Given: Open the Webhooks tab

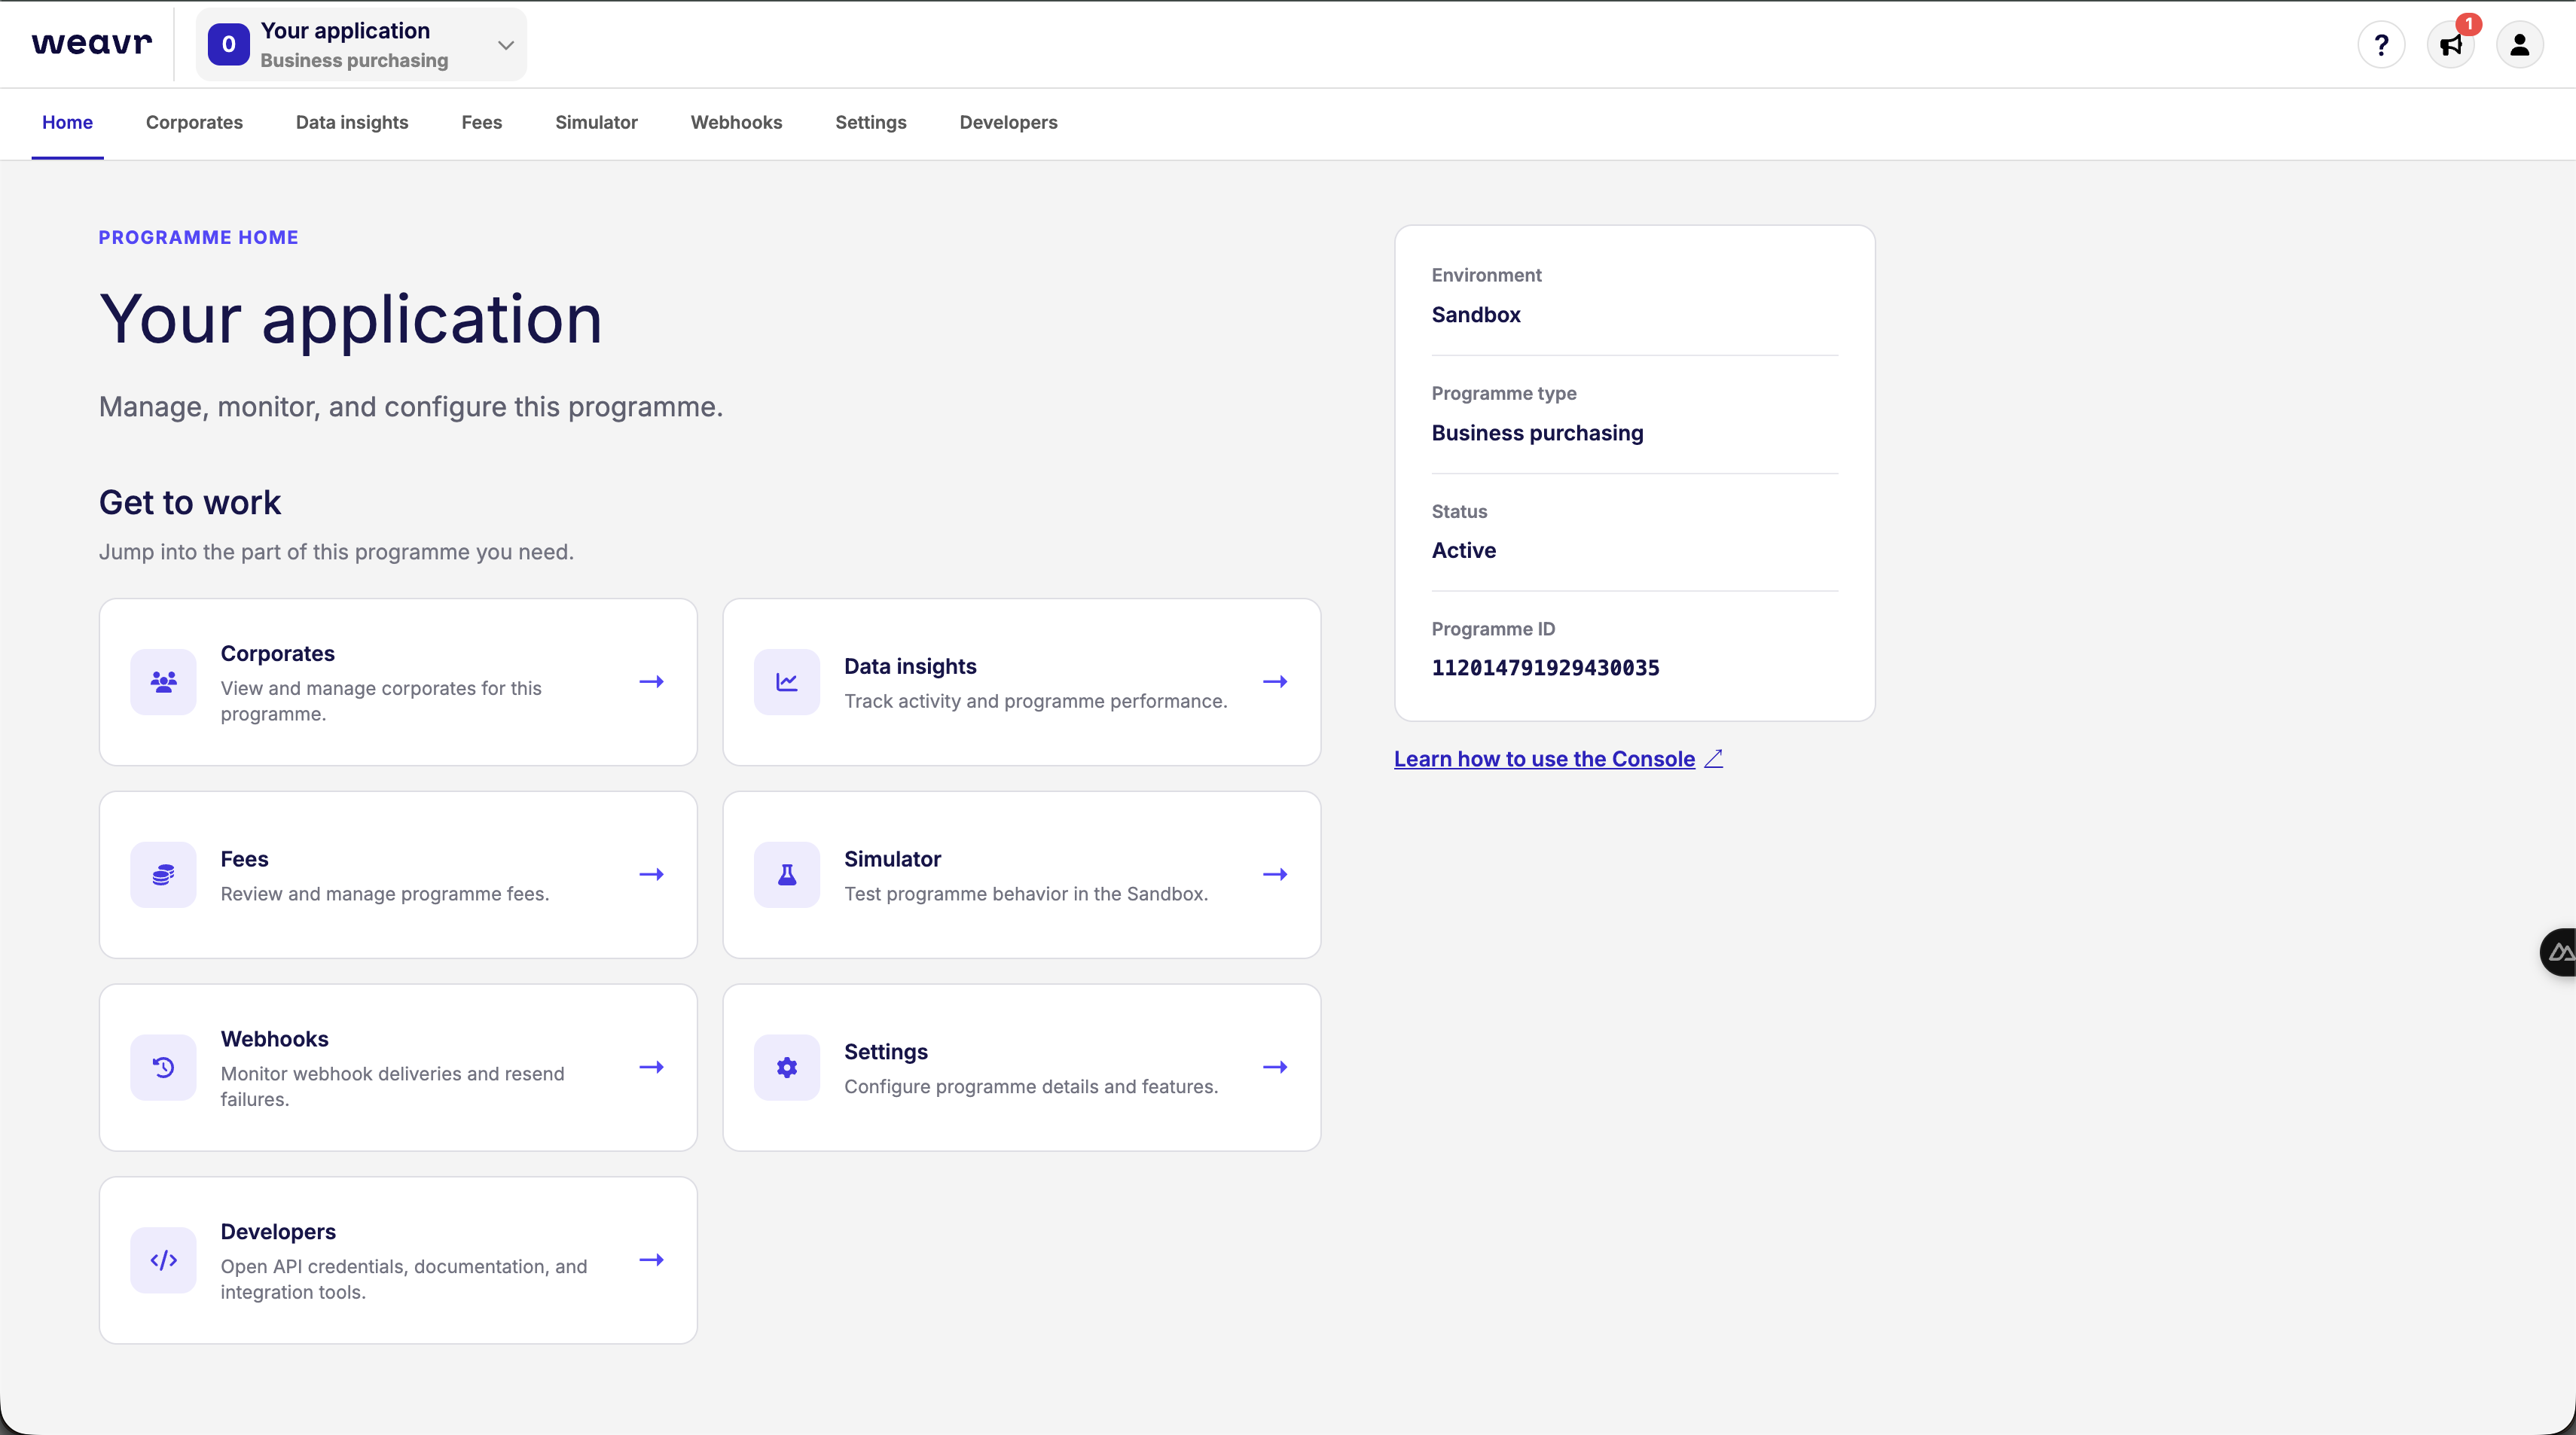Looking at the screenshot, I should (x=736, y=122).
